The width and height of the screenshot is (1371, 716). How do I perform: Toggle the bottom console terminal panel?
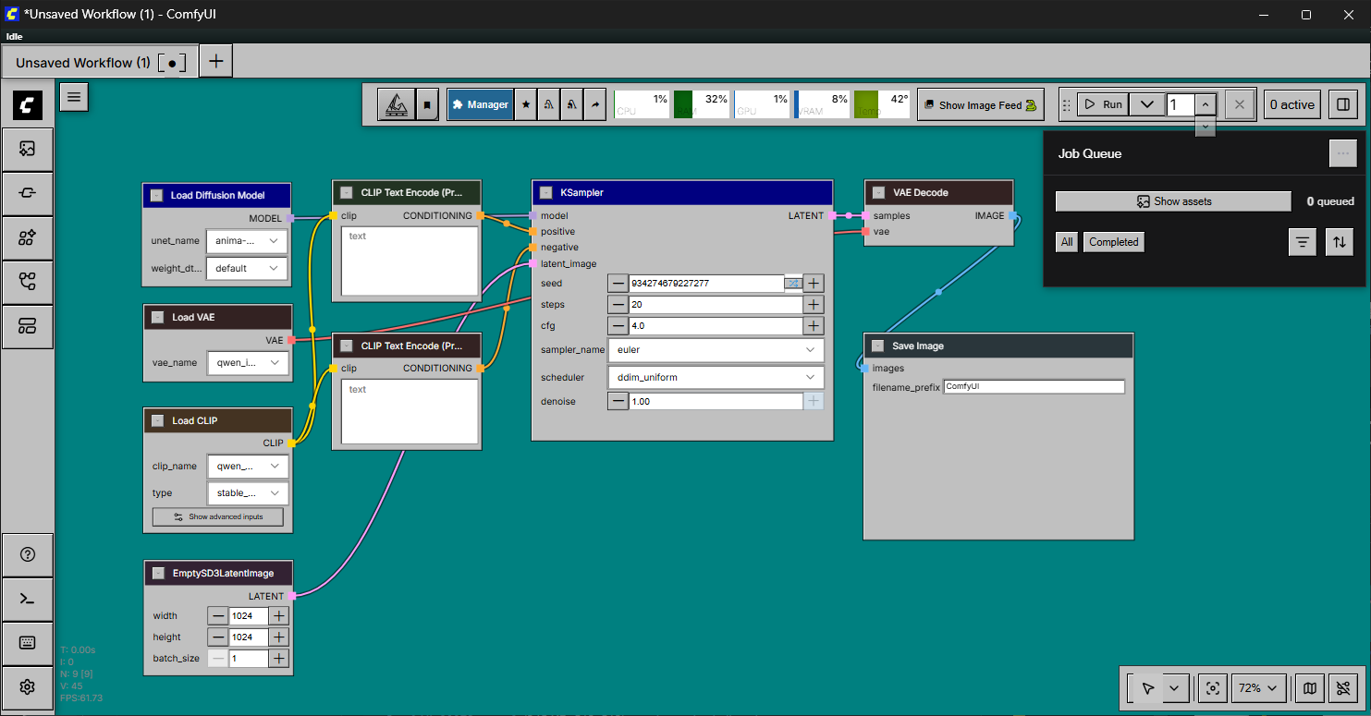coord(28,599)
